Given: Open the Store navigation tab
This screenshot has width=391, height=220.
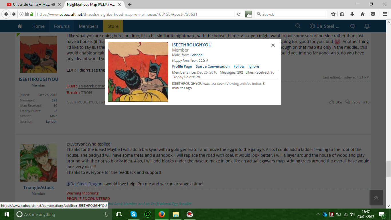Looking at the screenshot, I should click(x=113, y=26).
